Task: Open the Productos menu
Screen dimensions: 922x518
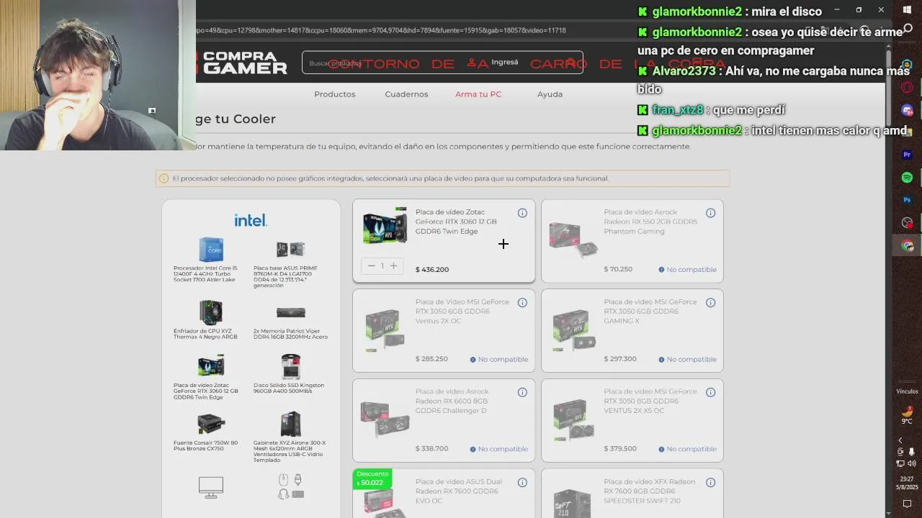Action: pos(335,94)
